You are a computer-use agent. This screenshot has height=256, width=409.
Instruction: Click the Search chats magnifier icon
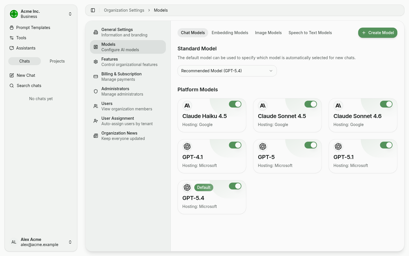(x=12, y=86)
